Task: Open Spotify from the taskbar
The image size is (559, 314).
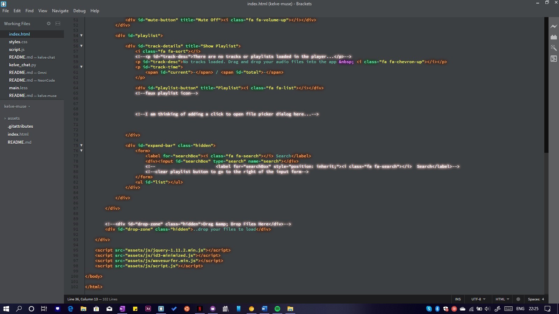Action: [277, 309]
